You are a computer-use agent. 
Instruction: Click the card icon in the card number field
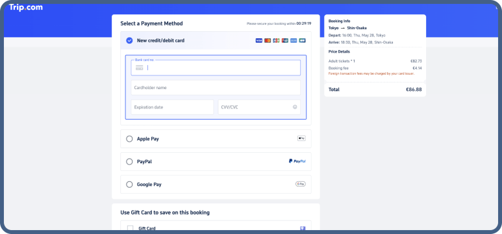point(139,68)
